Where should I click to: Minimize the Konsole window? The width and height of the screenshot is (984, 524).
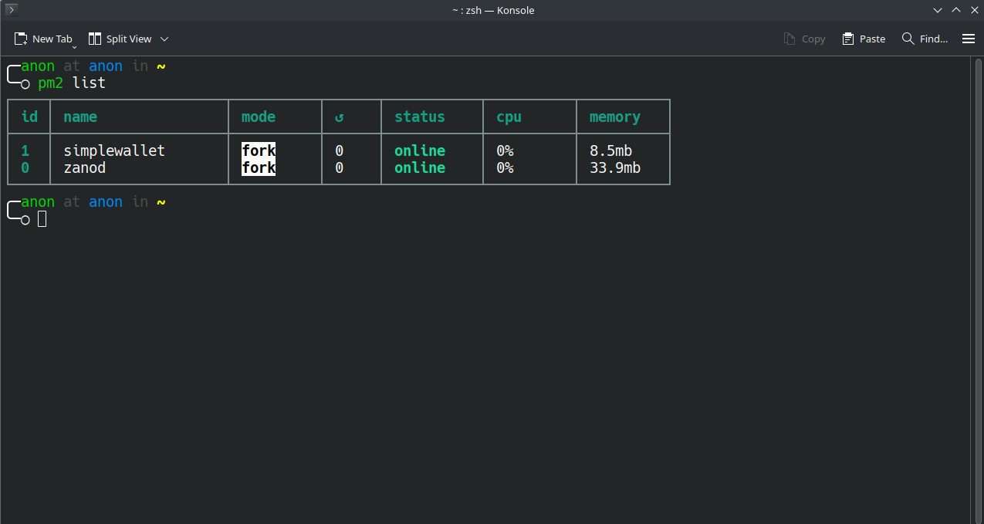coord(938,10)
